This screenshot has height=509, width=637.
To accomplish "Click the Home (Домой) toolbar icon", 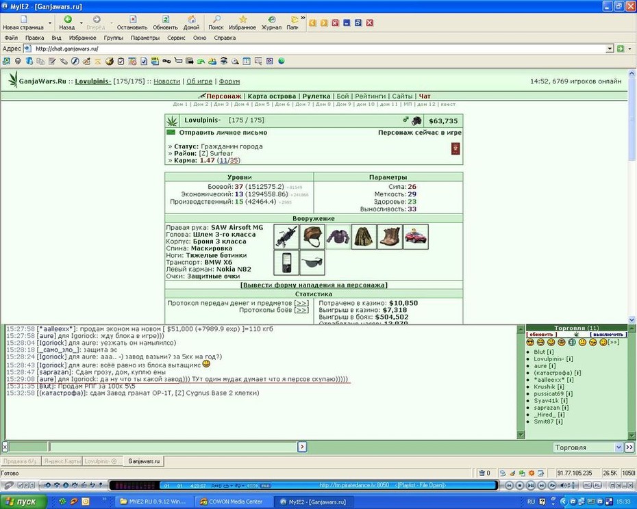I will click(191, 19).
